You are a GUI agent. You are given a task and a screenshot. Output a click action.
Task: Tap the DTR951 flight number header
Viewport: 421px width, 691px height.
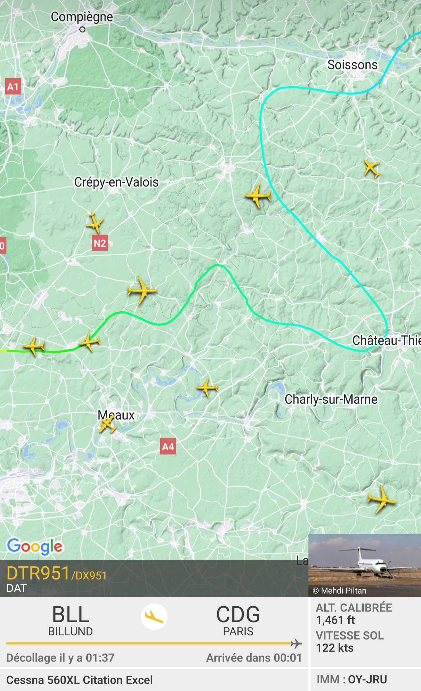pyautogui.click(x=38, y=573)
